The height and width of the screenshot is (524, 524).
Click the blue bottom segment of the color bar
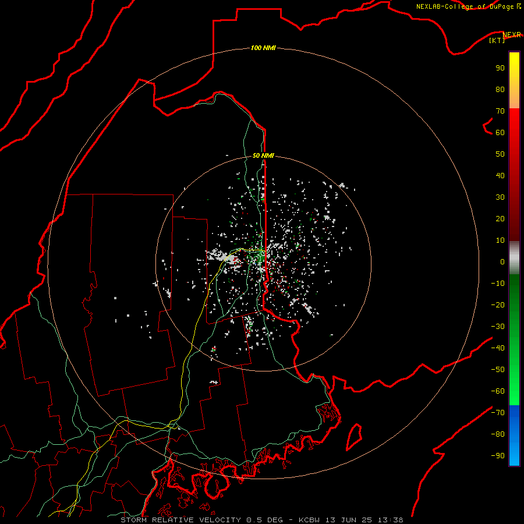pyautogui.click(x=514, y=436)
